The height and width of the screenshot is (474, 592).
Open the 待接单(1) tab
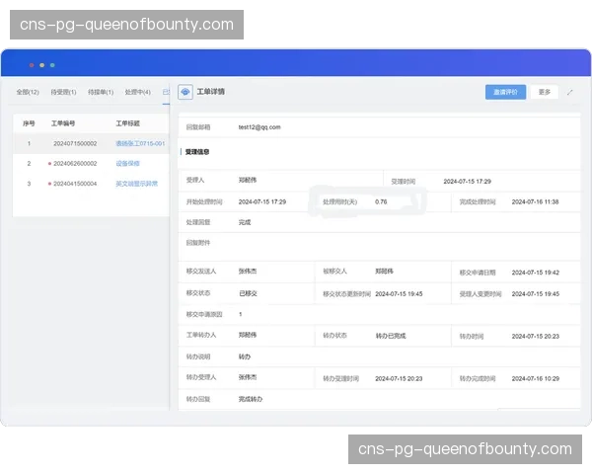coord(101,92)
